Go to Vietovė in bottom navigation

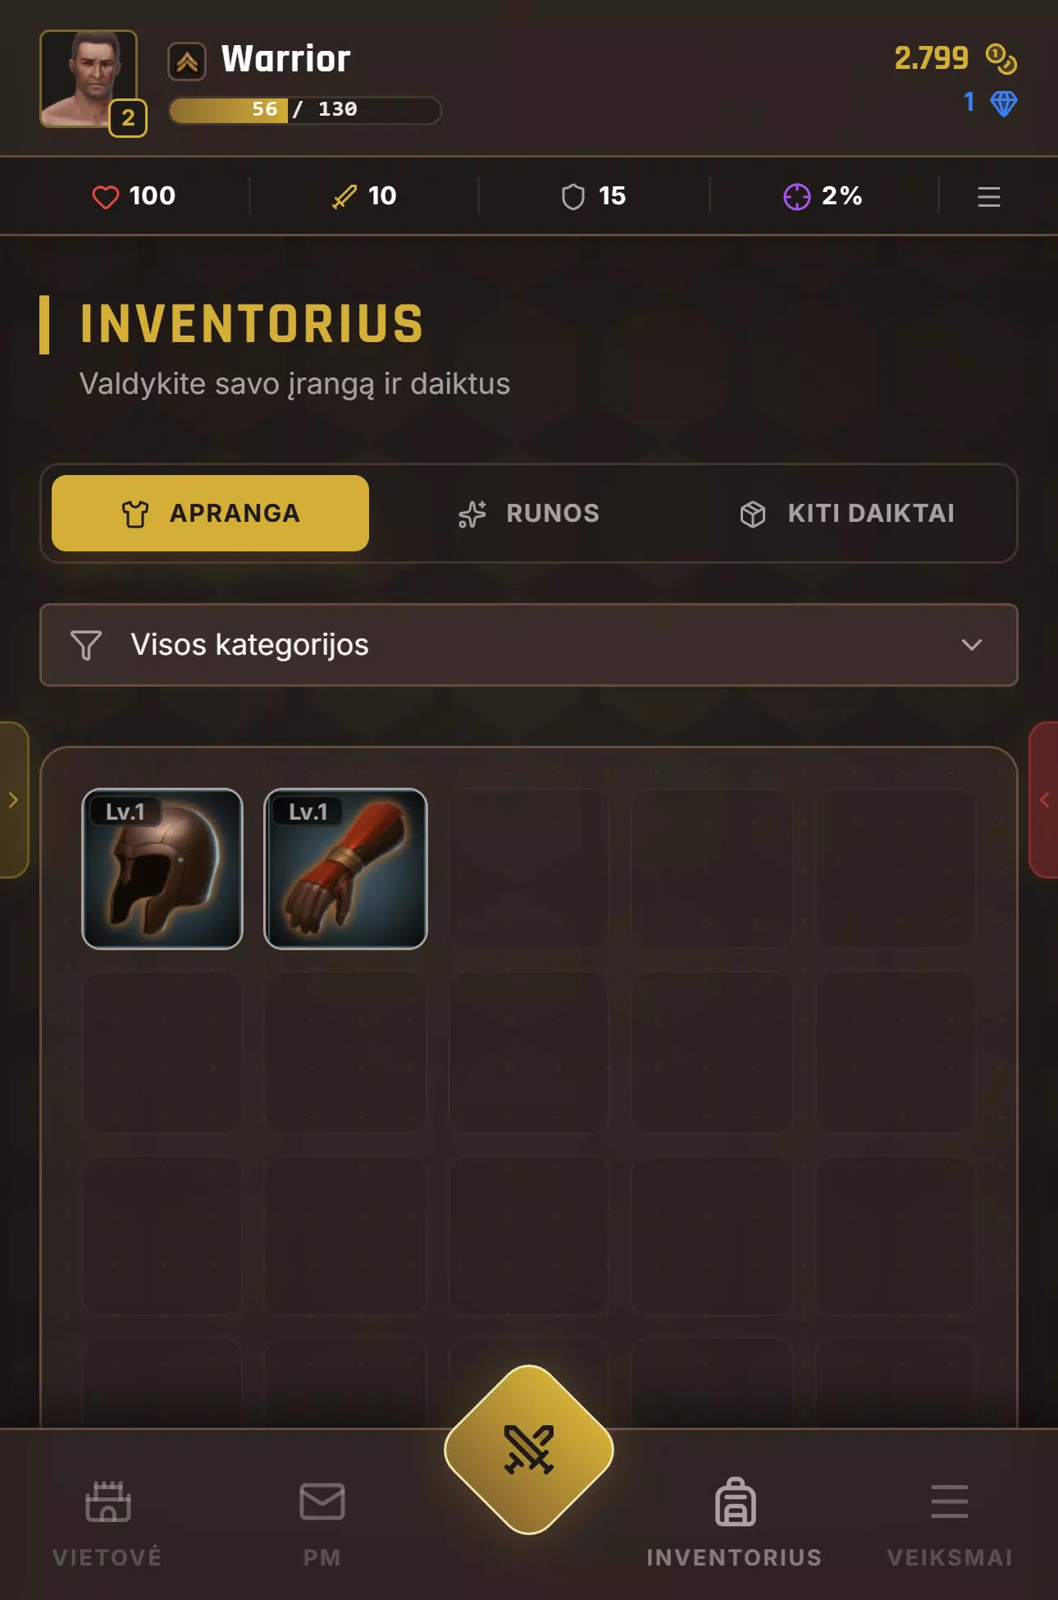tap(107, 1524)
